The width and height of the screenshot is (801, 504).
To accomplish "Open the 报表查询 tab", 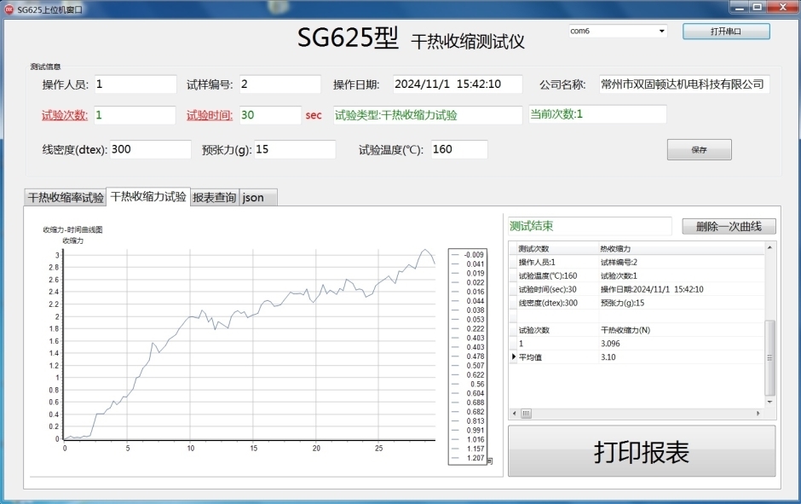I will pos(215,198).
